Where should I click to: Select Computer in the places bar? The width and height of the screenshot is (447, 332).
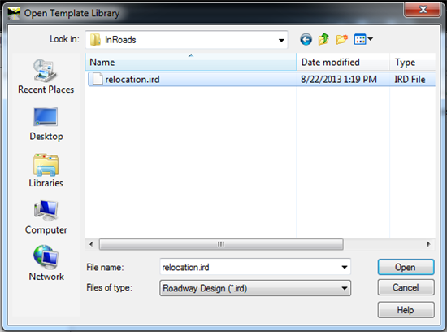point(46,217)
